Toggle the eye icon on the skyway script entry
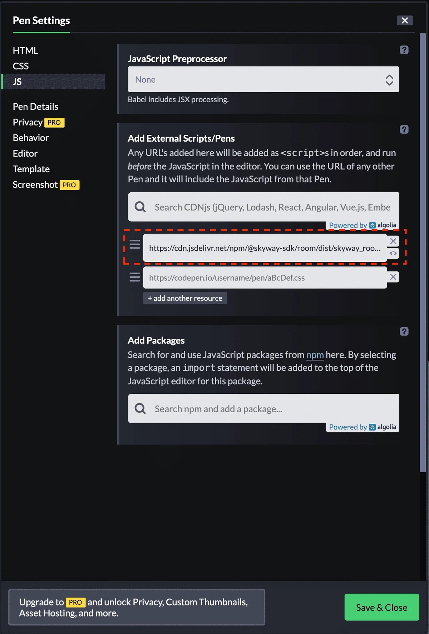 click(393, 253)
